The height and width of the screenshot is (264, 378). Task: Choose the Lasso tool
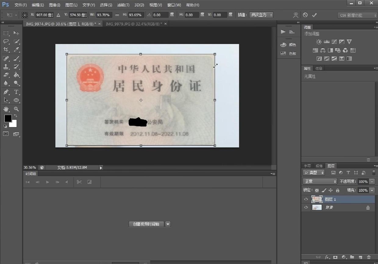tap(6, 41)
